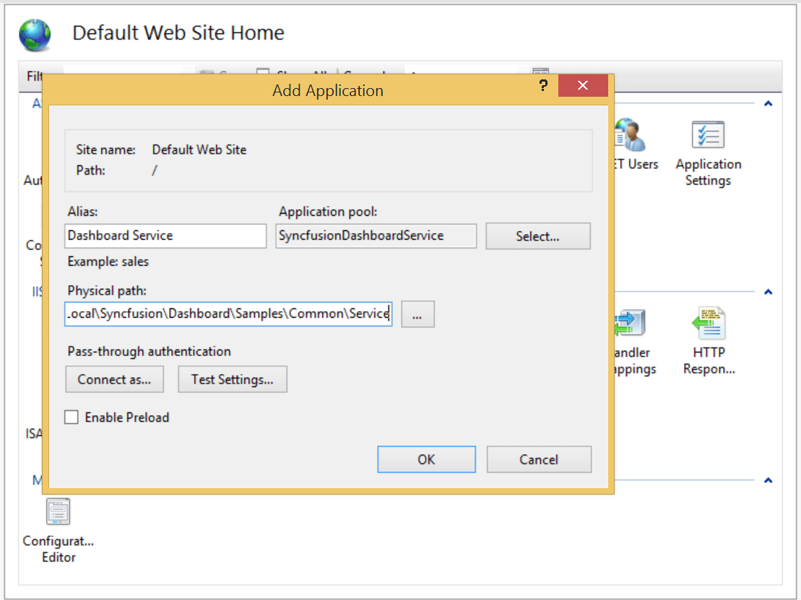The image size is (801, 600).
Task: Focus the Alias input field
Action: [x=165, y=236]
